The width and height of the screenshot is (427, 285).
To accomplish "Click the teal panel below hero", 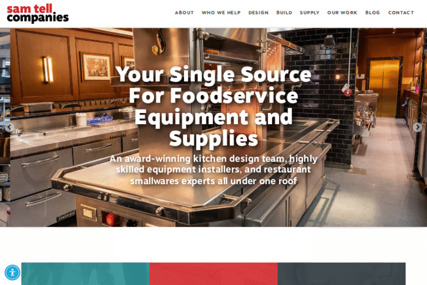I will click(x=85, y=274).
